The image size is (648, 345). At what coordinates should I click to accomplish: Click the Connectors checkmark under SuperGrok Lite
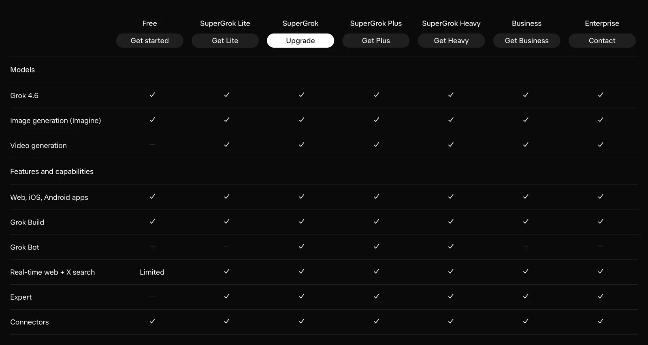(227, 321)
